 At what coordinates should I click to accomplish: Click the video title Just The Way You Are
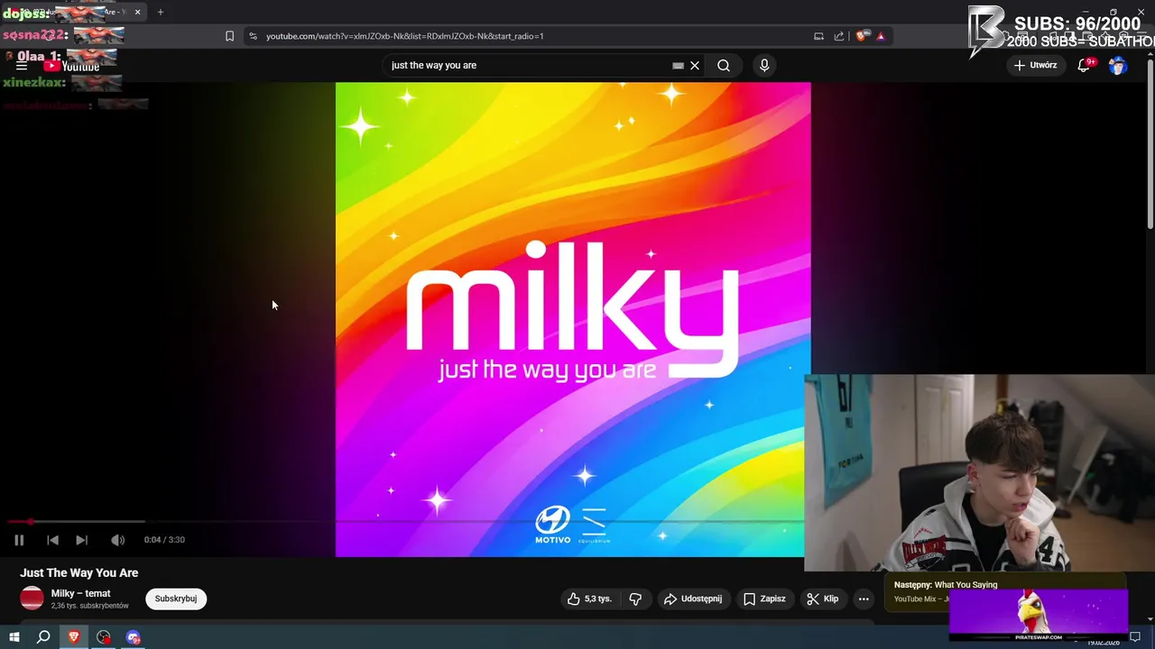click(79, 572)
